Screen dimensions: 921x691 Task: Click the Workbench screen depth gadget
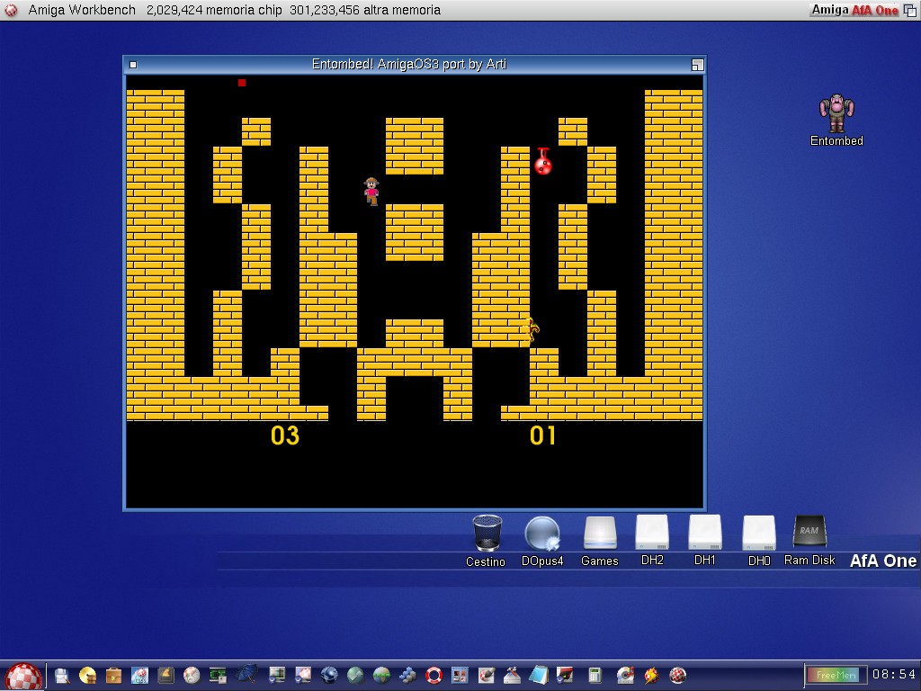[910, 10]
